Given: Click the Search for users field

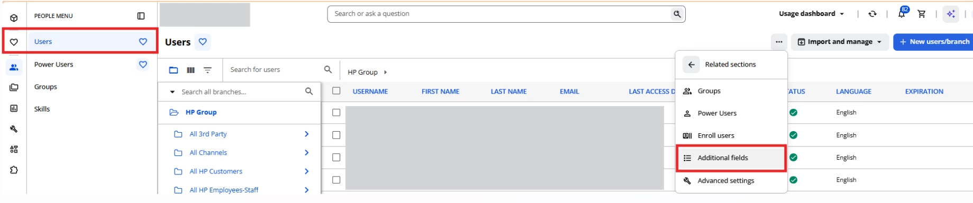Looking at the screenshot, I should point(275,70).
